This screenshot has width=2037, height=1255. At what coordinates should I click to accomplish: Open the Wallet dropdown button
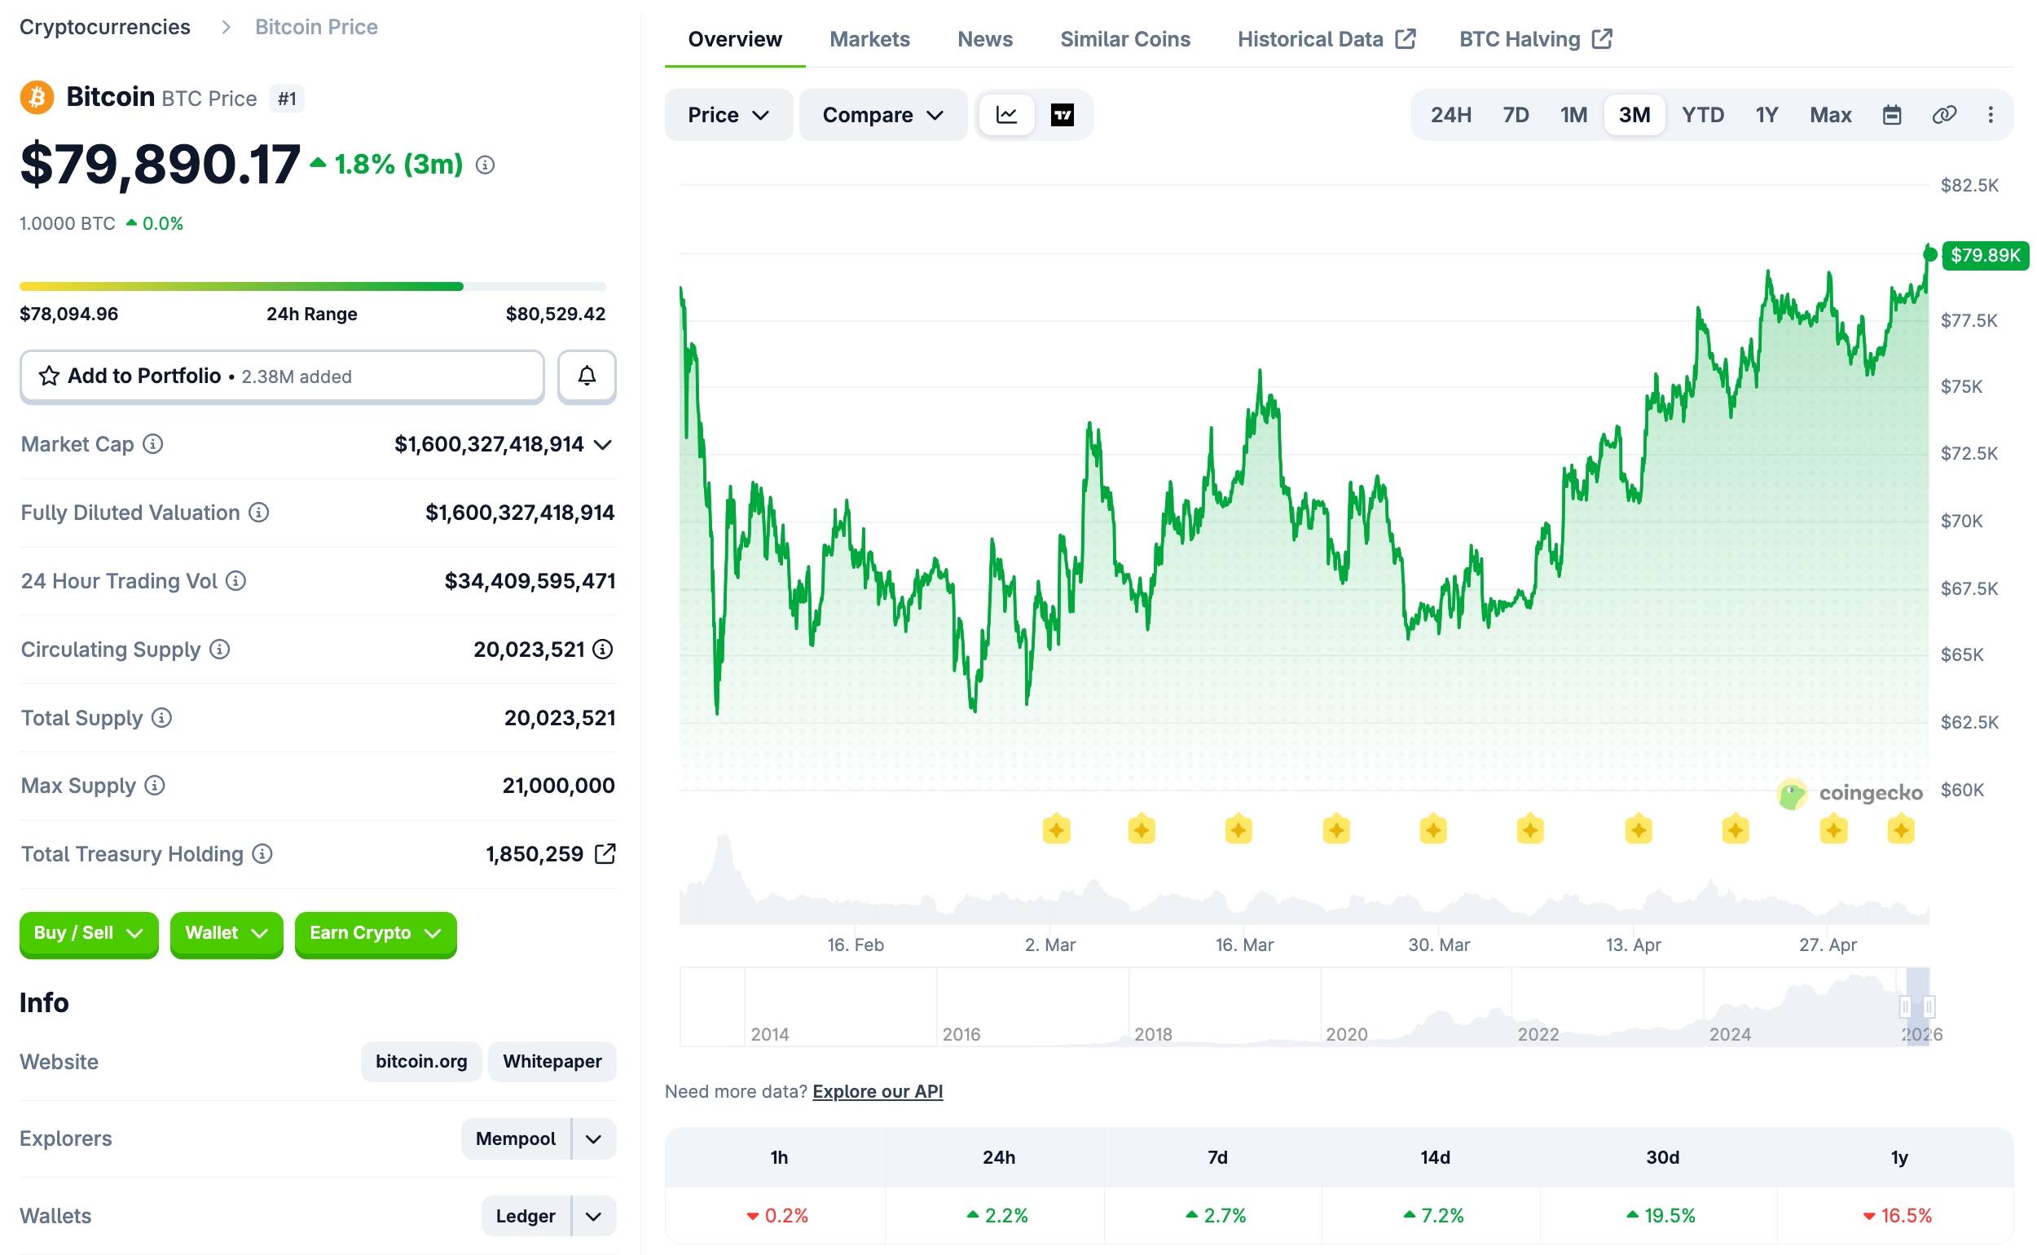point(227,934)
